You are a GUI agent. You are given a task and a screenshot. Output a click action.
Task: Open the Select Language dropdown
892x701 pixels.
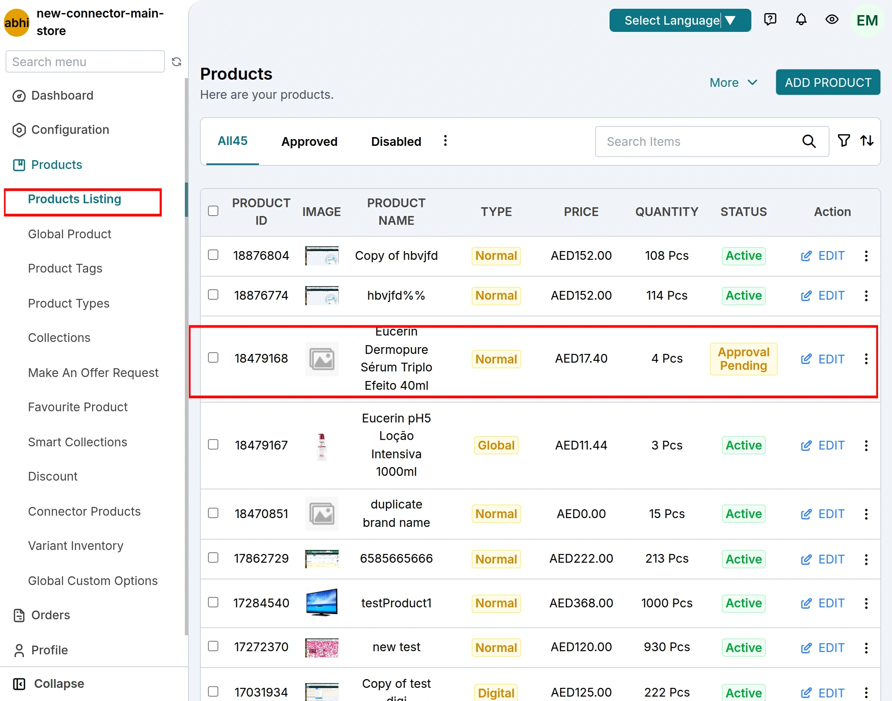pyautogui.click(x=680, y=20)
